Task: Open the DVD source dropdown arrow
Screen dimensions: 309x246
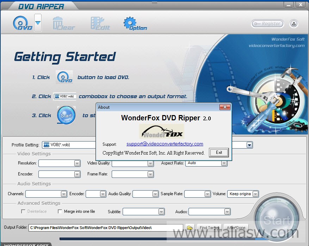Action: click(38, 23)
